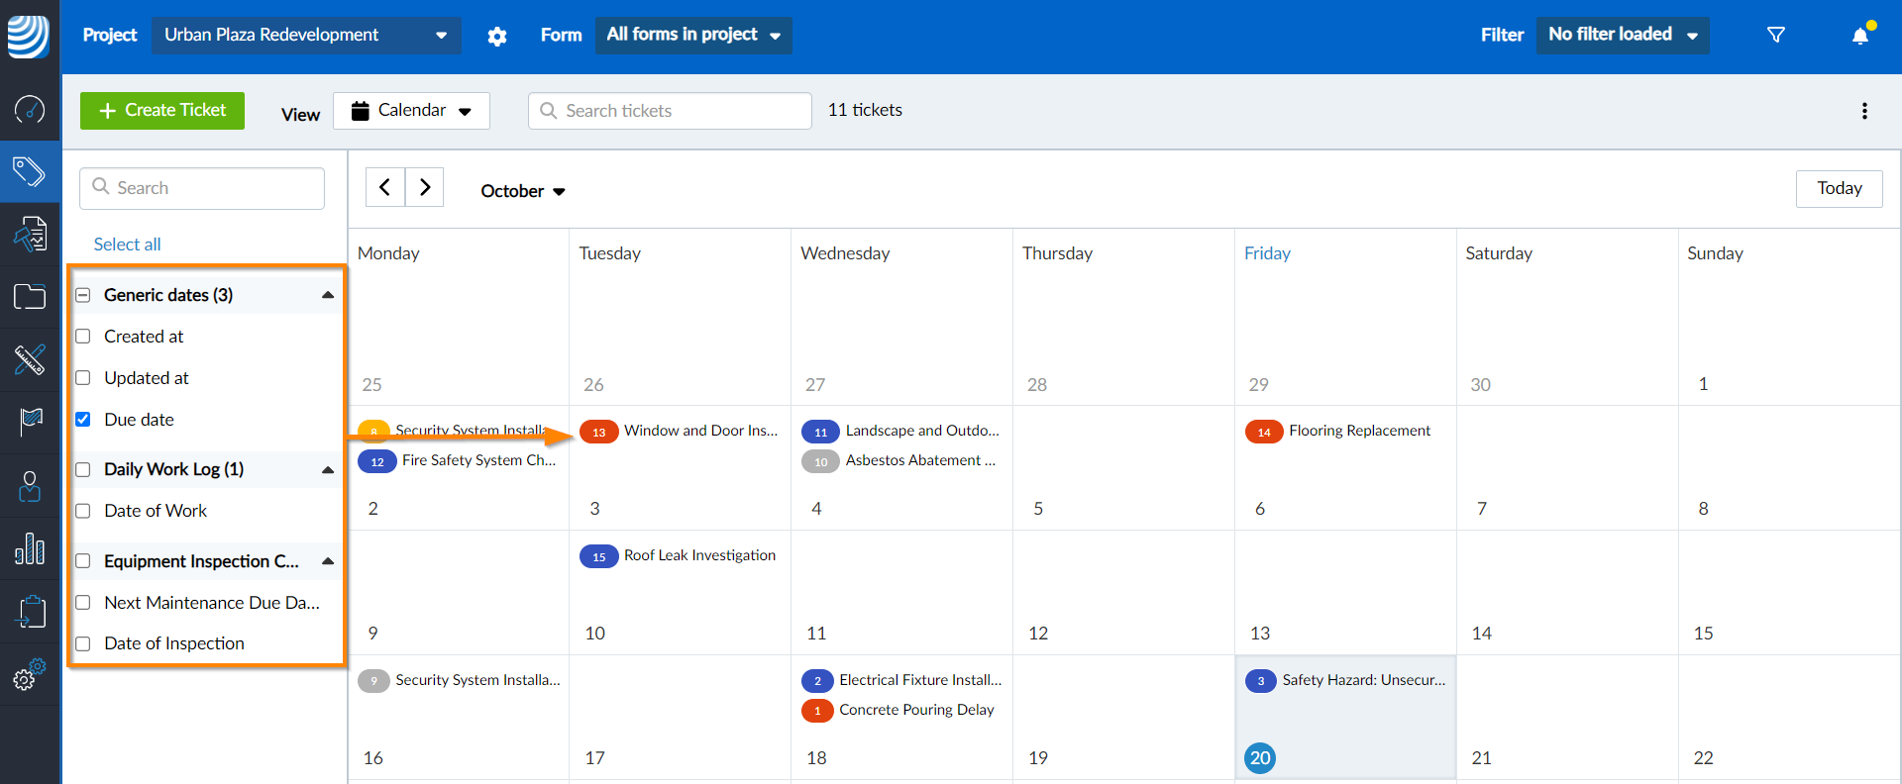1902x784 pixels.
Task: Go to previous month with left arrow
Action: tap(385, 187)
